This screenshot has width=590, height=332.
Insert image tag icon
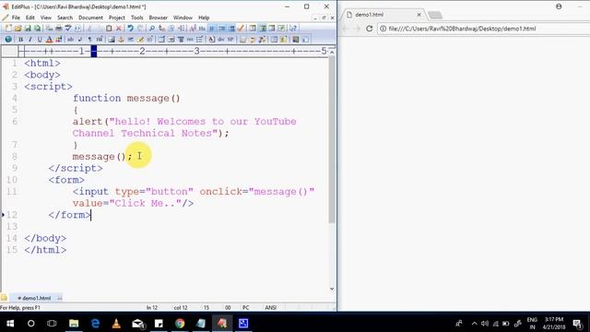click(112, 39)
